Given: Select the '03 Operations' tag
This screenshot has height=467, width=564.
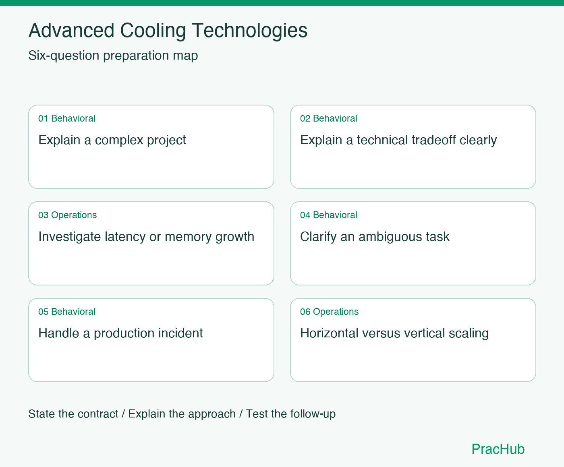Looking at the screenshot, I should click(67, 215).
